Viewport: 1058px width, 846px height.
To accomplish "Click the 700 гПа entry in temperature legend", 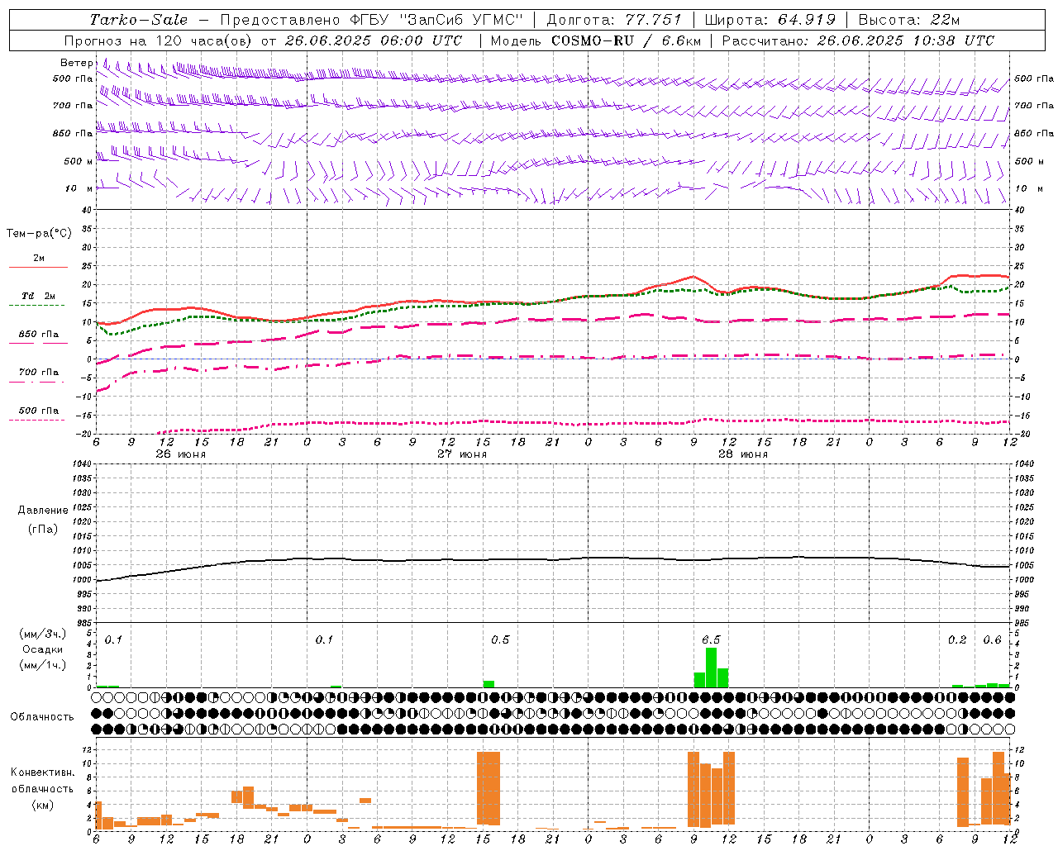I will point(39,373).
